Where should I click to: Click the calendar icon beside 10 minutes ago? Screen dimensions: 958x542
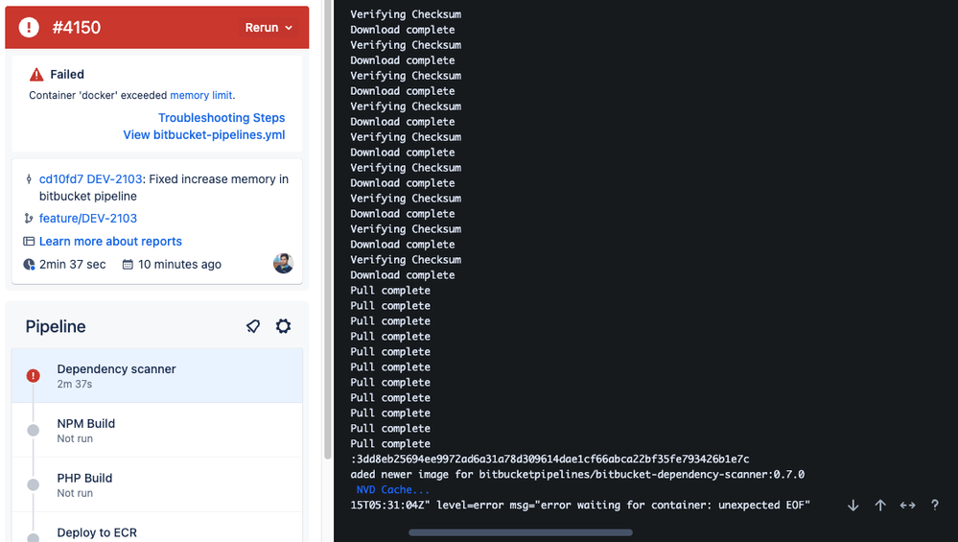pyautogui.click(x=128, y=265)
